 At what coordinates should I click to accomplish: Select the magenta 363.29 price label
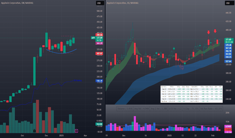pos(99,43)
